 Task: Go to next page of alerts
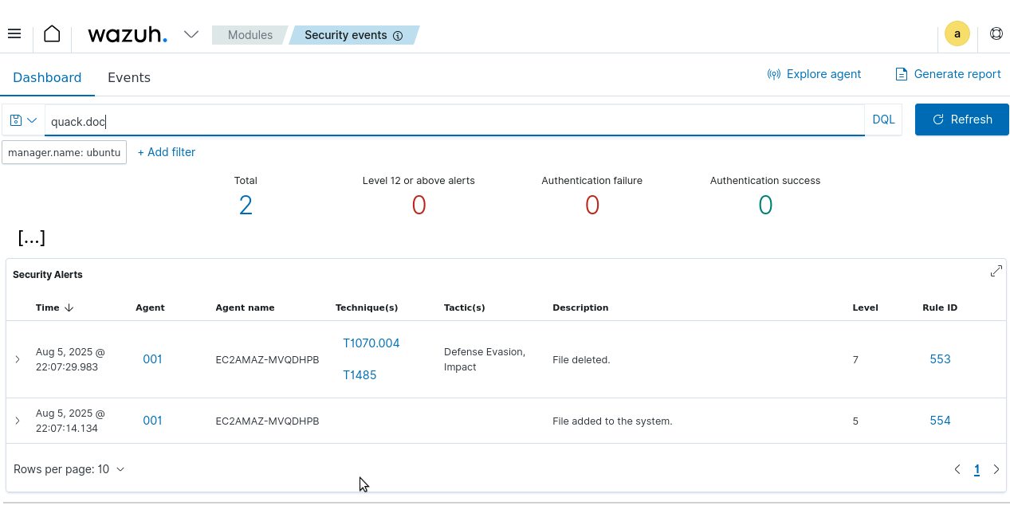pyautogui.click(x=996, y=470)
